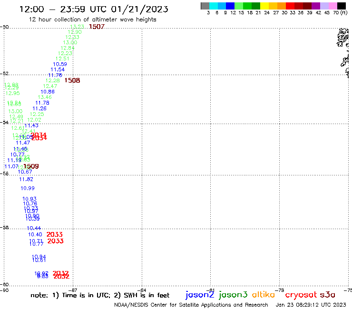Click the yellow 24 ft legend swatch
The height and width of the screenshot is (309, 352).
pos(264,6)
